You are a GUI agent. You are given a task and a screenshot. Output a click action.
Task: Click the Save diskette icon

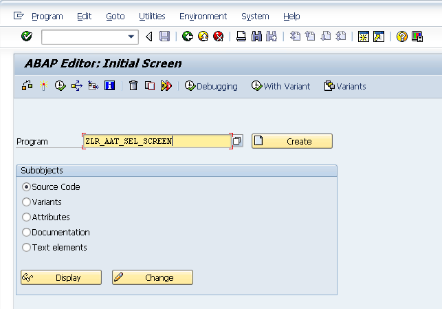tap(164, 36)
